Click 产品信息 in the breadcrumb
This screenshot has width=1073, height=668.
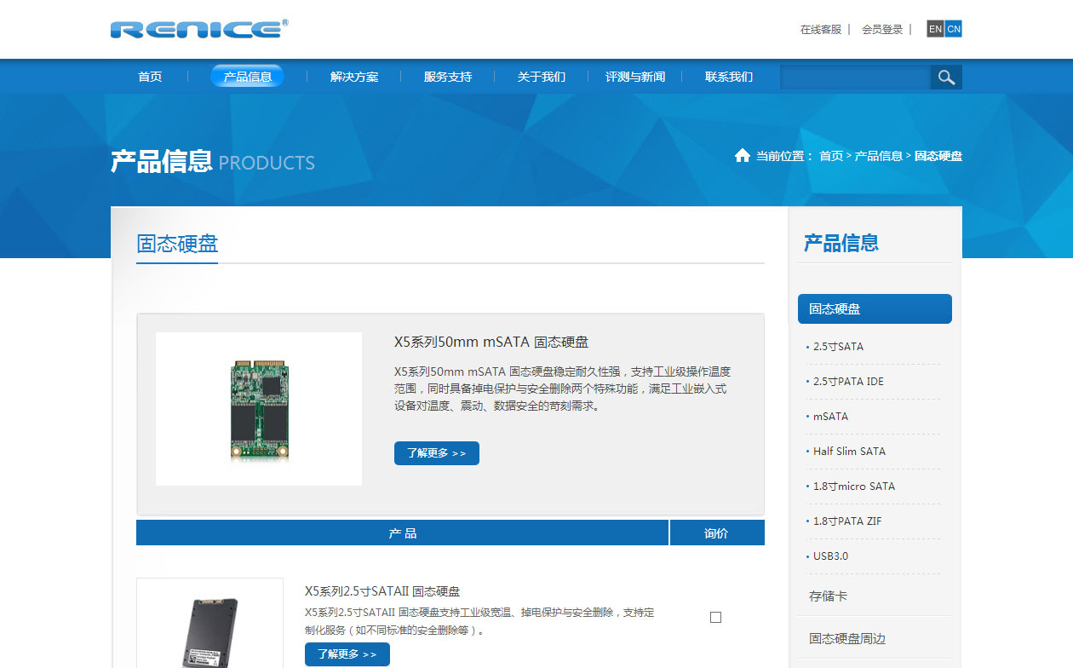click(x=879, y=156)
